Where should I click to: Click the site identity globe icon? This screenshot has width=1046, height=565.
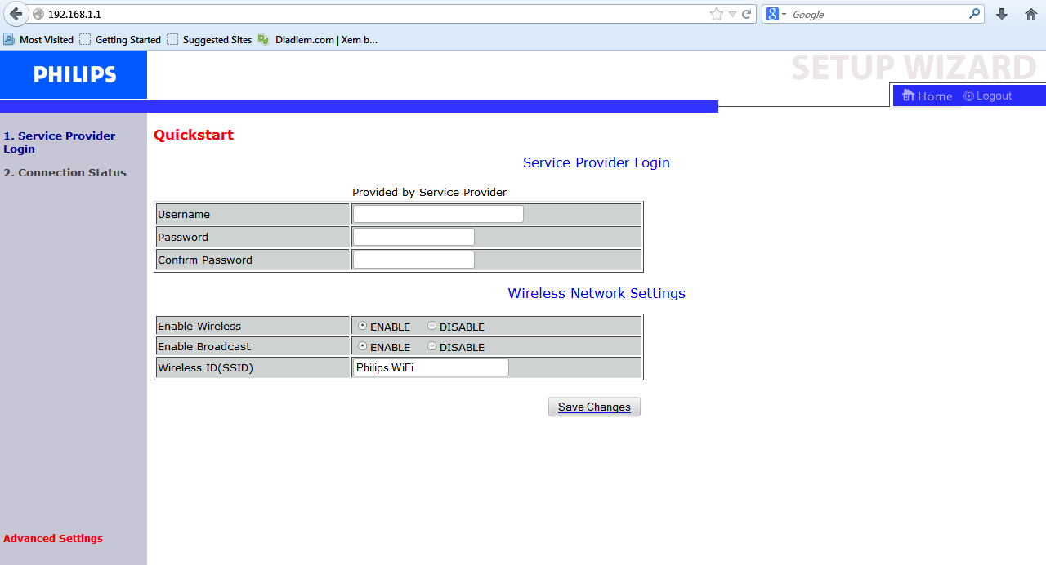(x=38, y=14)
